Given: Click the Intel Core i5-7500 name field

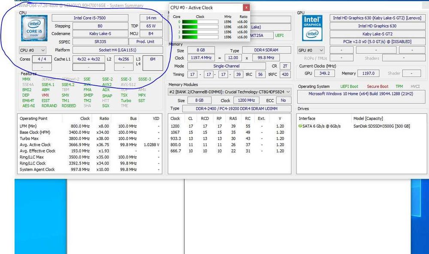Looking at the screenshot, I should click(90, 18).
